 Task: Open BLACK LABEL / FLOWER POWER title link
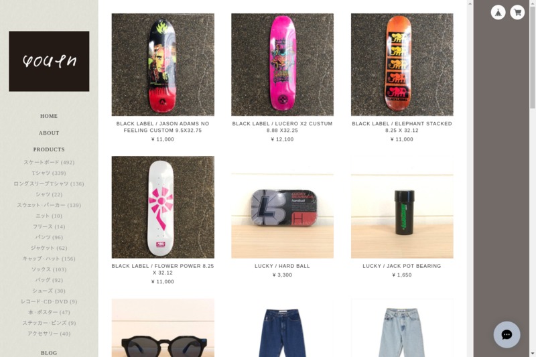tap(163, 269)
